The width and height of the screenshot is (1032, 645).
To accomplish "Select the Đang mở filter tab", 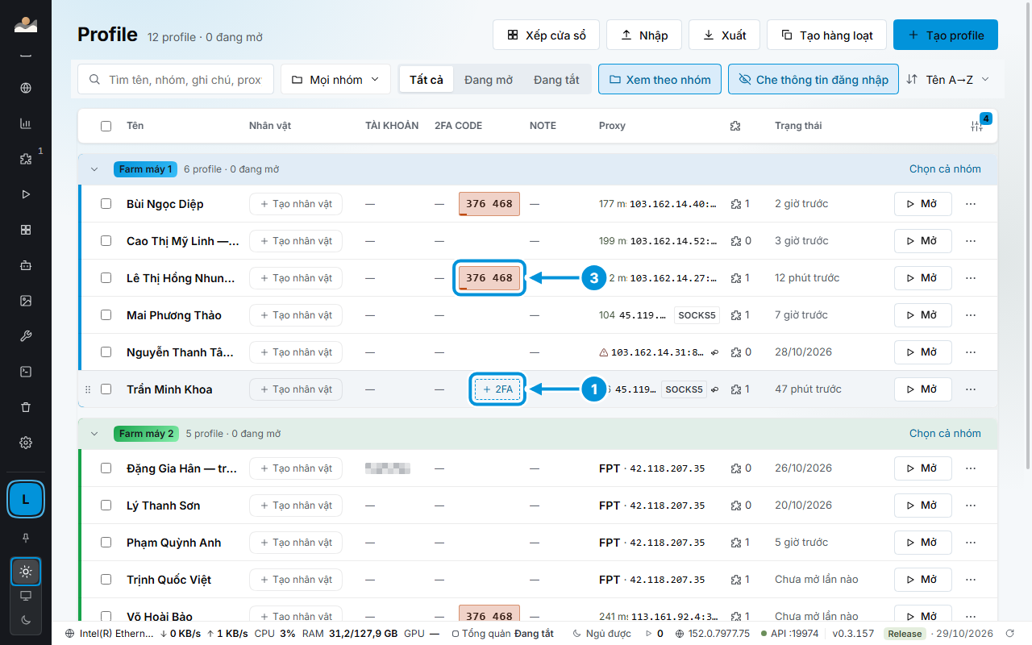I will pyautogui.click(x=489, y=80).
